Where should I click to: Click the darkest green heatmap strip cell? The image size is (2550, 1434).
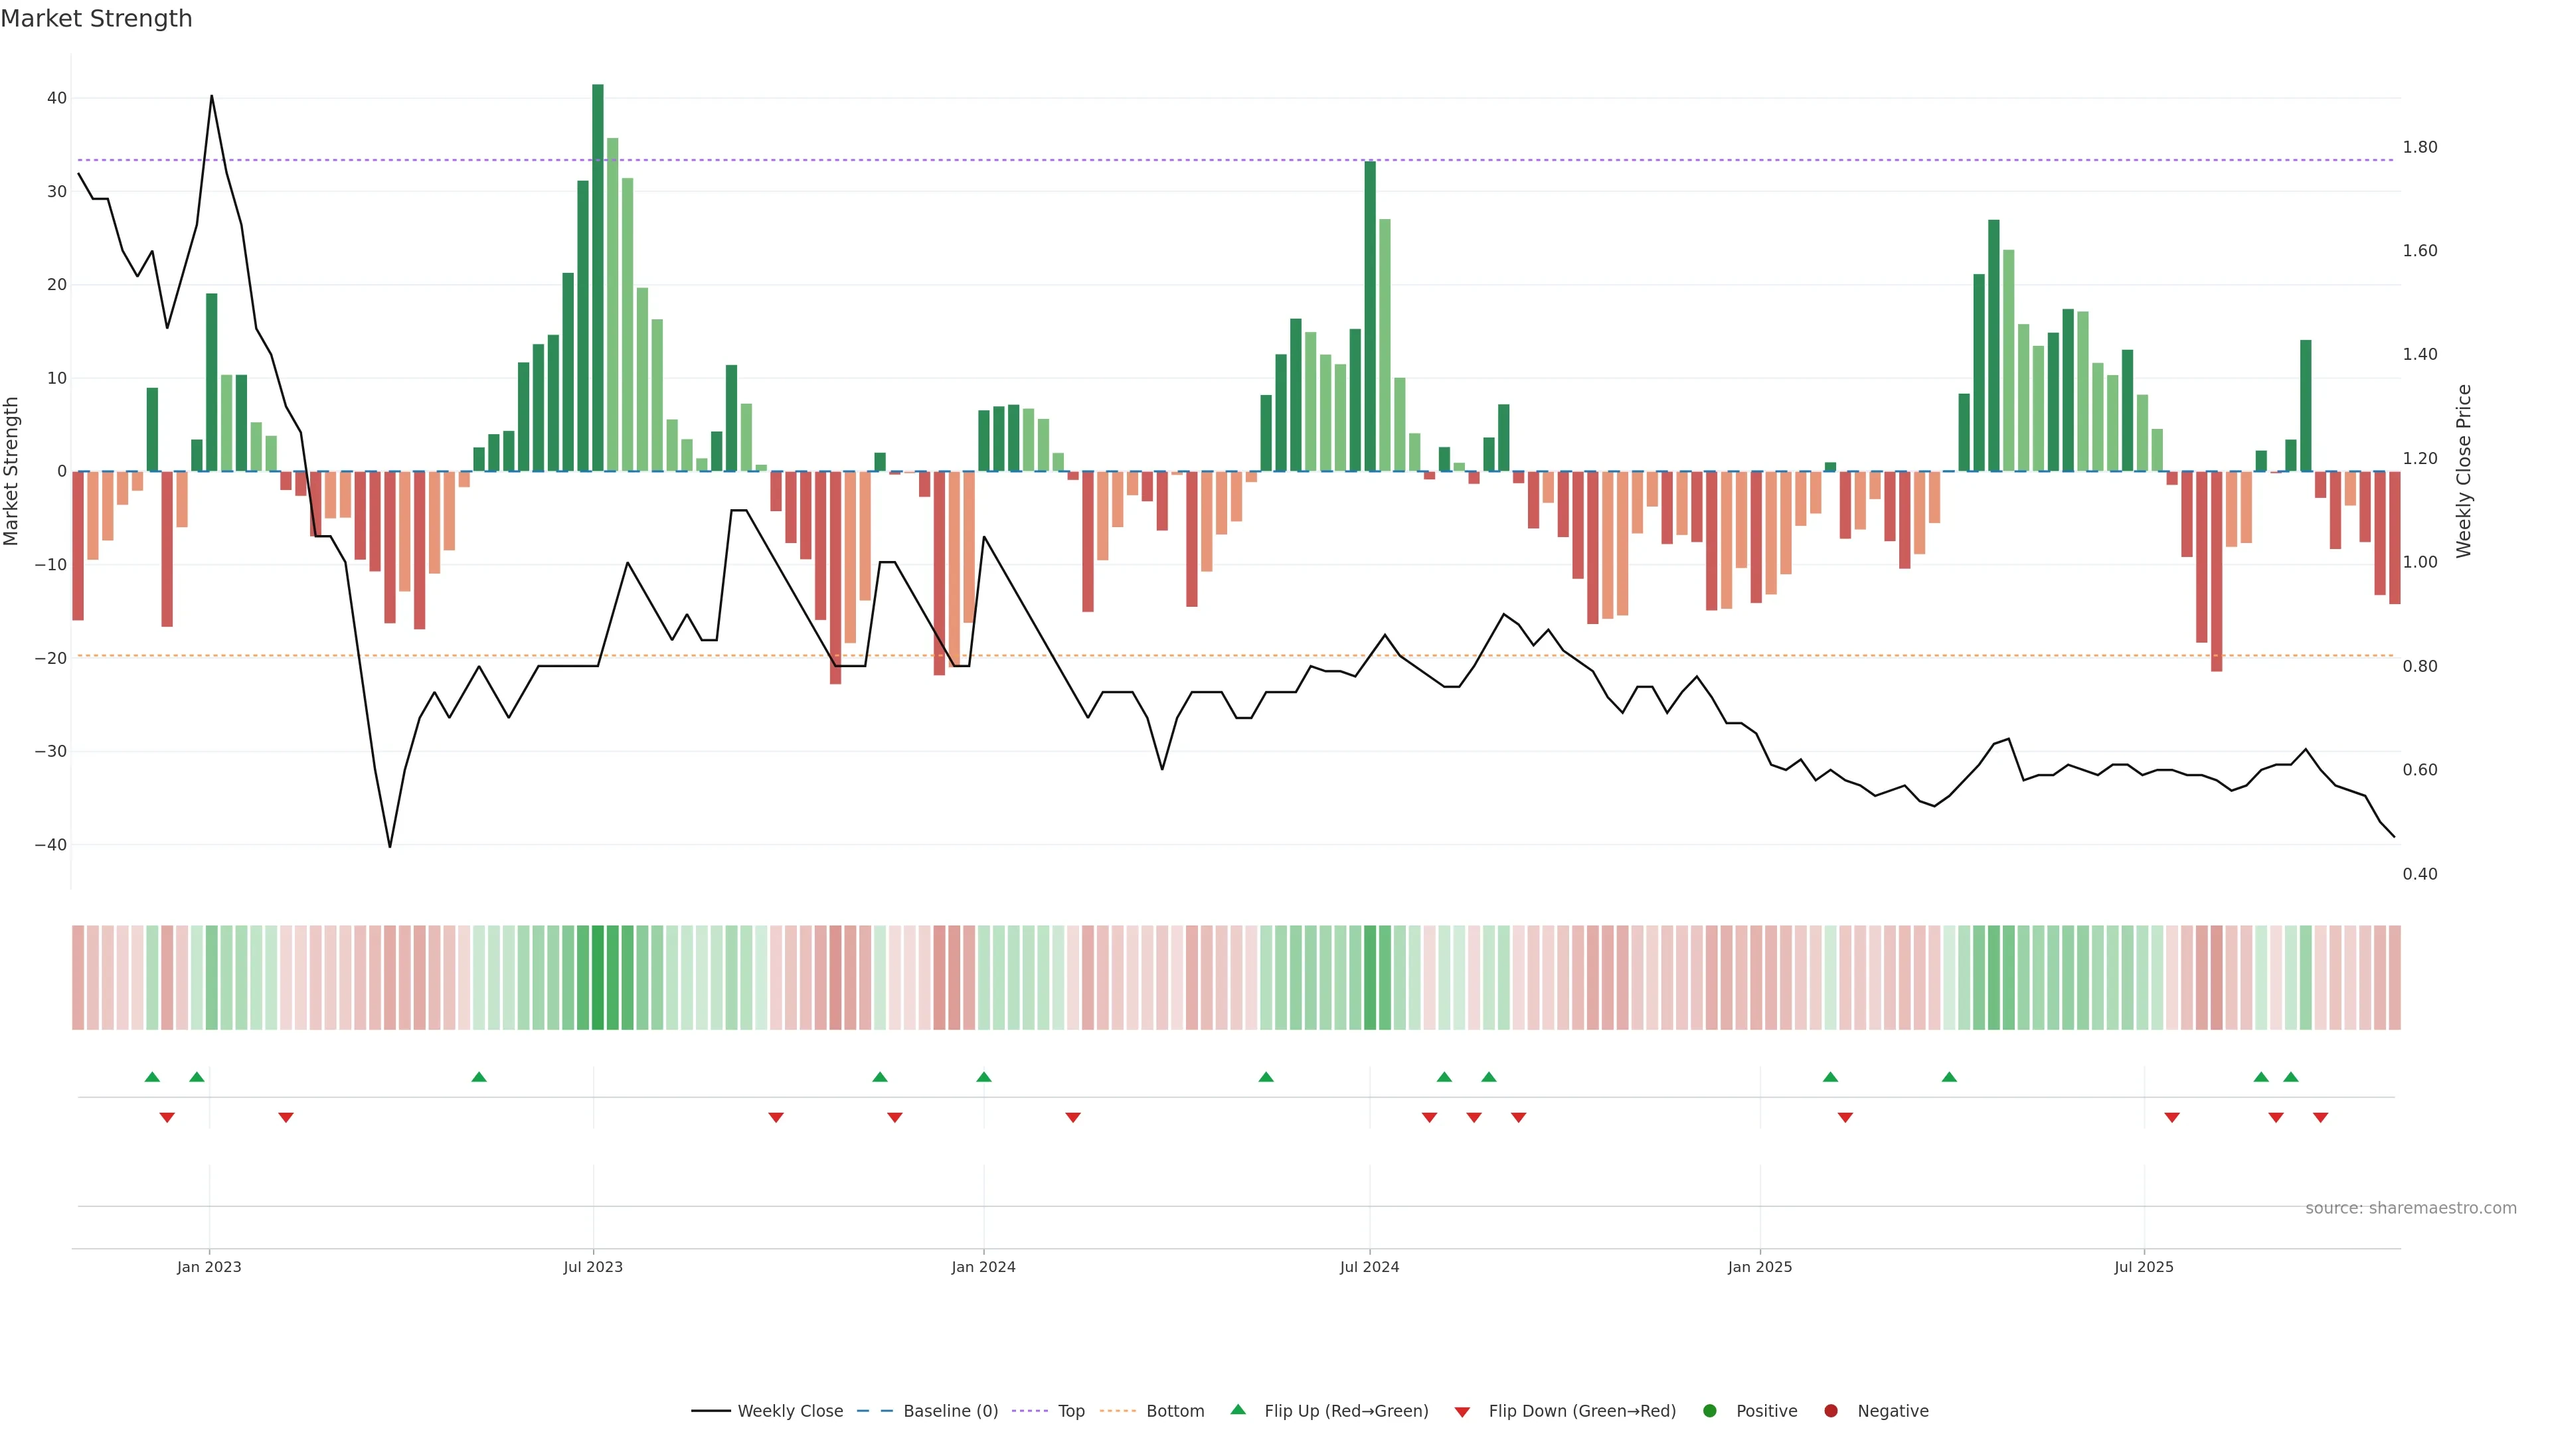pos(598,978)
